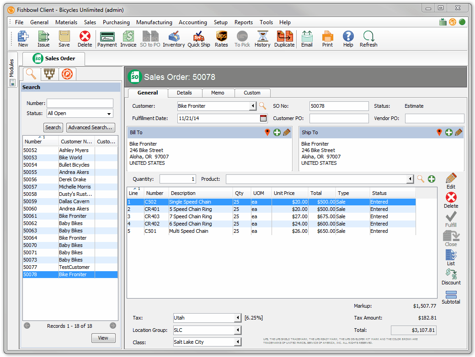The image size is (475, 357).
Task: Click the Issue toolbar icon
Action: pos(43,39)
